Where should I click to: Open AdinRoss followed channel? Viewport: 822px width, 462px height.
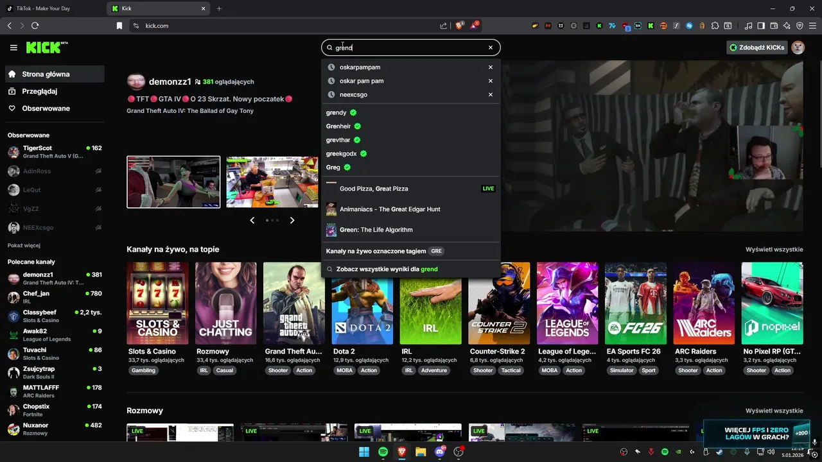[55, 171]
